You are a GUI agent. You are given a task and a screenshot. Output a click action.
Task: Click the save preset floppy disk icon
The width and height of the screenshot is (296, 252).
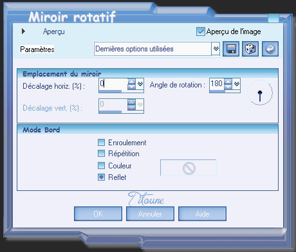tap(231, 49)
